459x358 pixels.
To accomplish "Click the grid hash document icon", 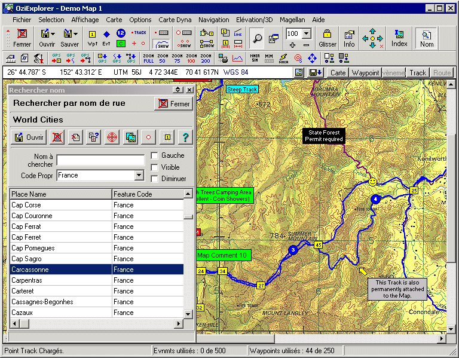I will pos(25,58).
